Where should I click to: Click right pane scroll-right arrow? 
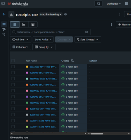[129, 134]
